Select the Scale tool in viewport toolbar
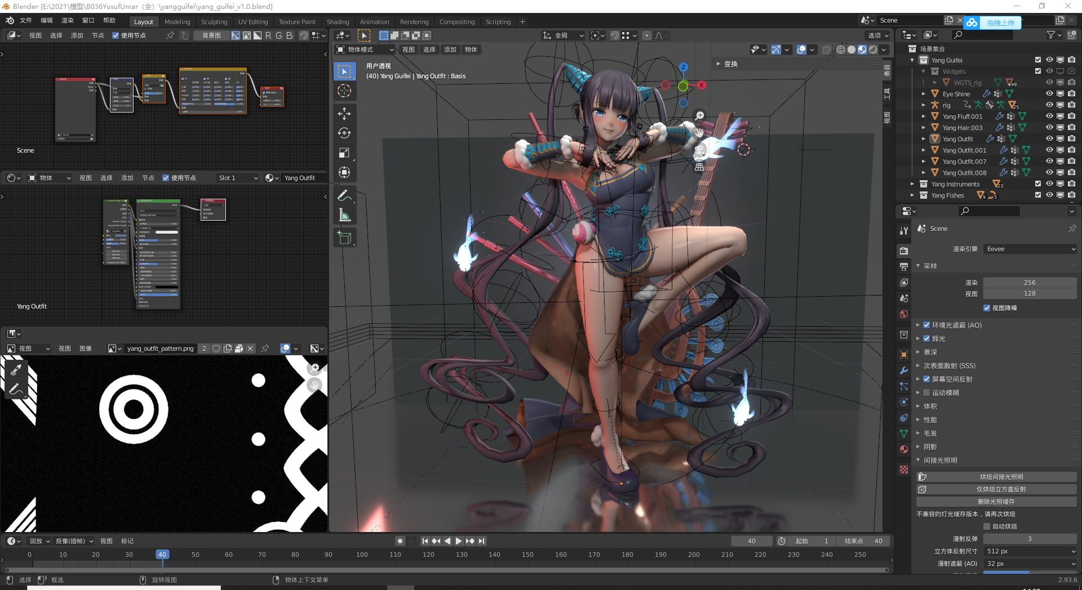The image size is (1082, 590). point(344,153)
